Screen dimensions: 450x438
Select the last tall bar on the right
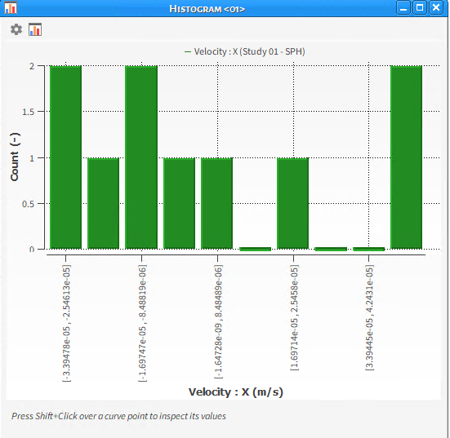pos(407,157)
